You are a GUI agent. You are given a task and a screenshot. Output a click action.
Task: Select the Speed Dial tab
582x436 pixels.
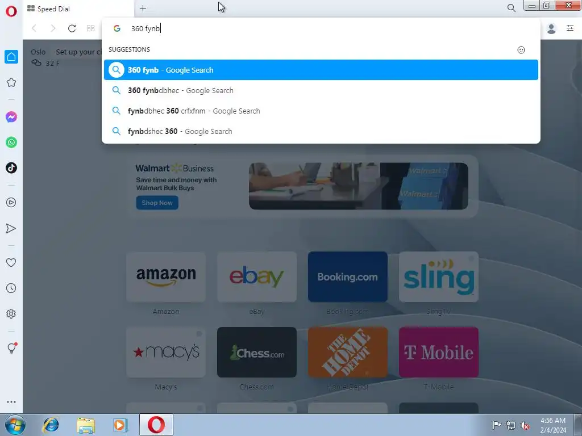coord(78,9)
